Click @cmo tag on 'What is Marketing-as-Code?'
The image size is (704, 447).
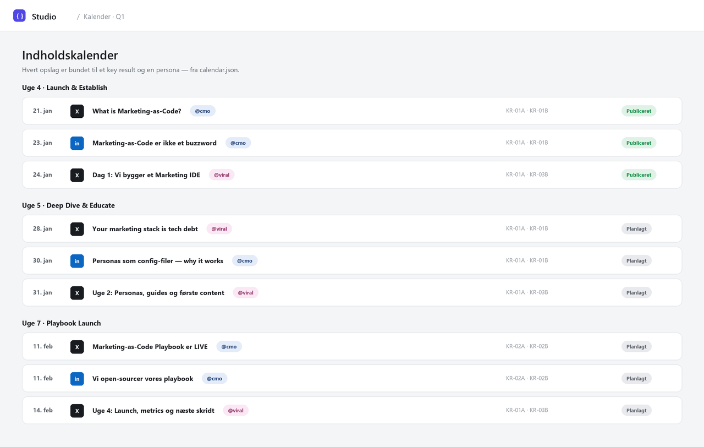[203, 111]
